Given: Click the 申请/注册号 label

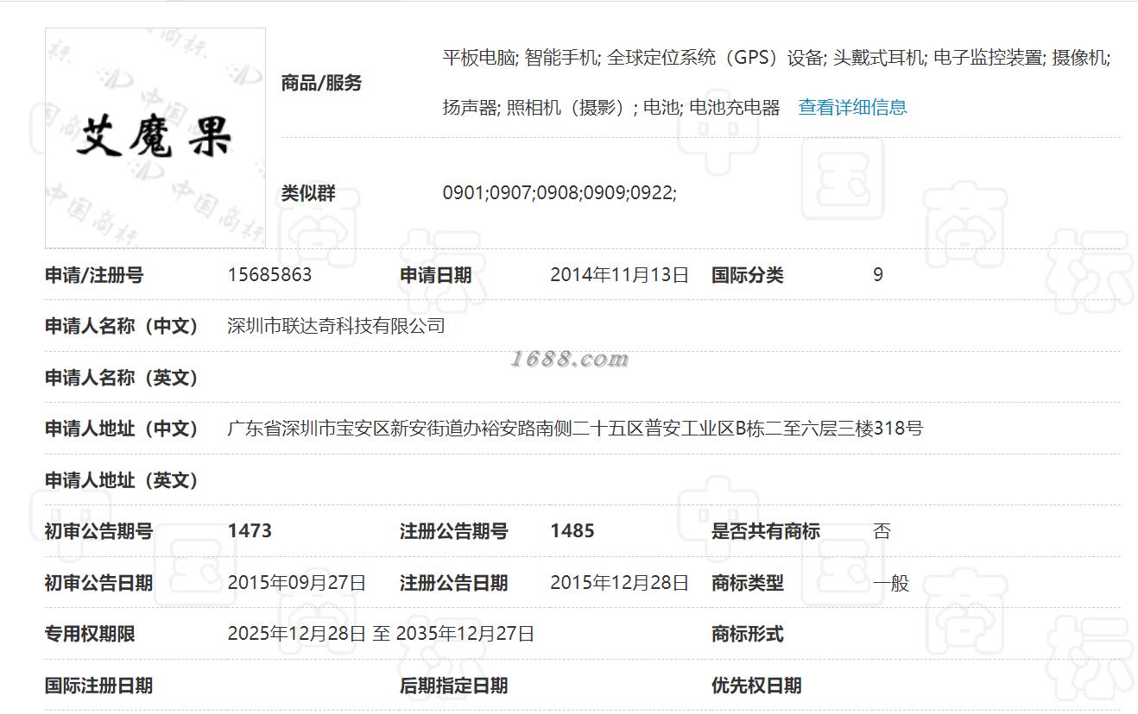Looking at the screenshot, I should click(94, 275).
